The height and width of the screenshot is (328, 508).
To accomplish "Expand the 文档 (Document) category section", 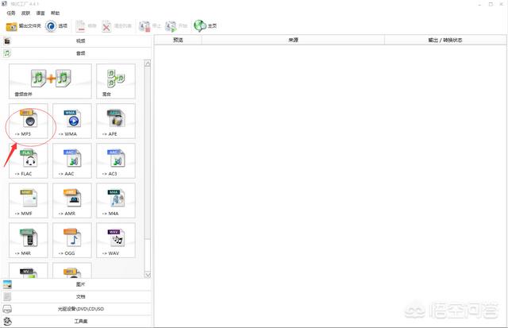I will pyautogui.click(x=79, y=296).
